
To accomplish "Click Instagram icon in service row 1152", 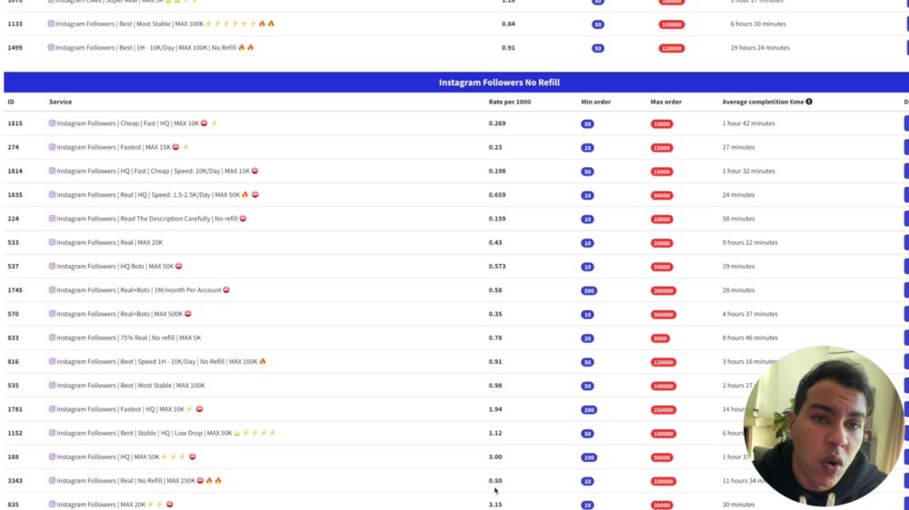I will coord(52,433).
